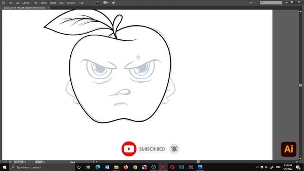Screen dimensions: 304x171
Task: Expand the status bar tool display arrow
Action: click(93, 162)
